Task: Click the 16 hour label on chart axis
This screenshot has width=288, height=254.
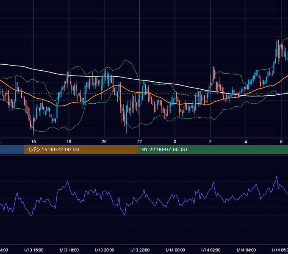Action: pos(33,141)
